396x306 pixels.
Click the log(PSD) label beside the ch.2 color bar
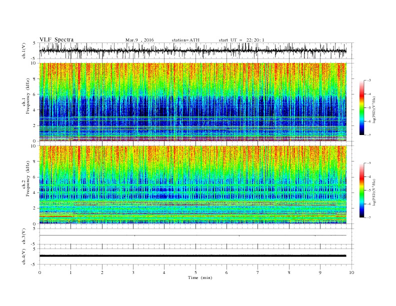click(x=374, y=191)
